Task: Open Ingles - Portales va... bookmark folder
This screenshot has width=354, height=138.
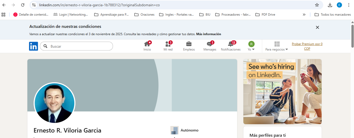Action: [176, 15]
